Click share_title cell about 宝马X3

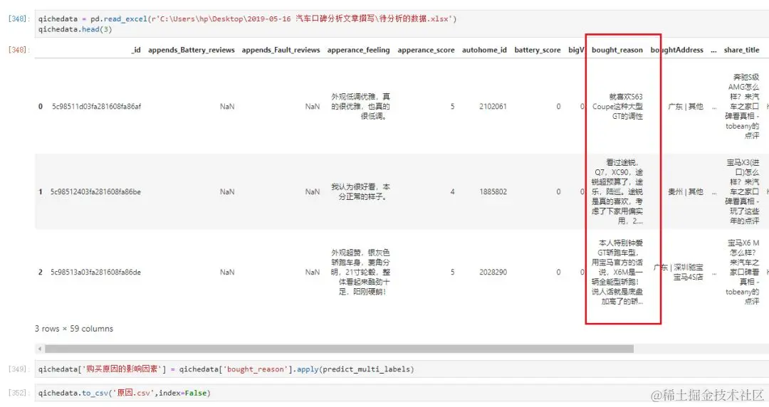(x=743, y=191)
